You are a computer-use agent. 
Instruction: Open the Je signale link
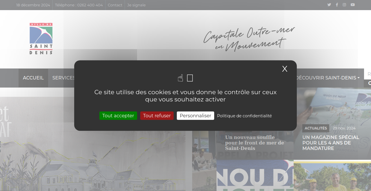pyautogui.click(x=137, y=5)
